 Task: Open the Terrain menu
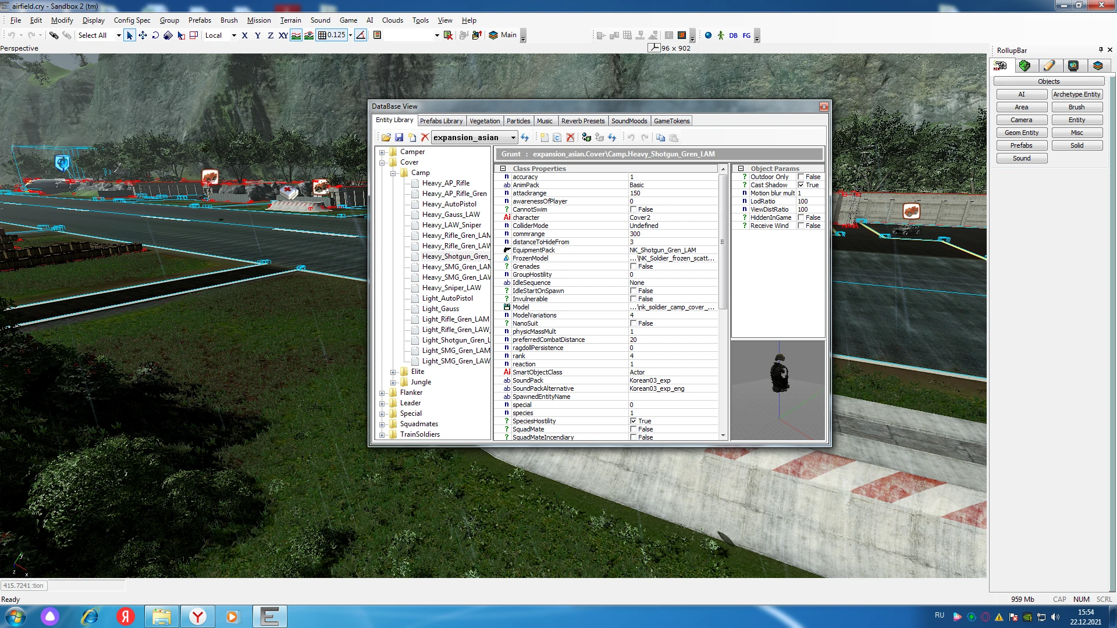[x=291, y=20]
